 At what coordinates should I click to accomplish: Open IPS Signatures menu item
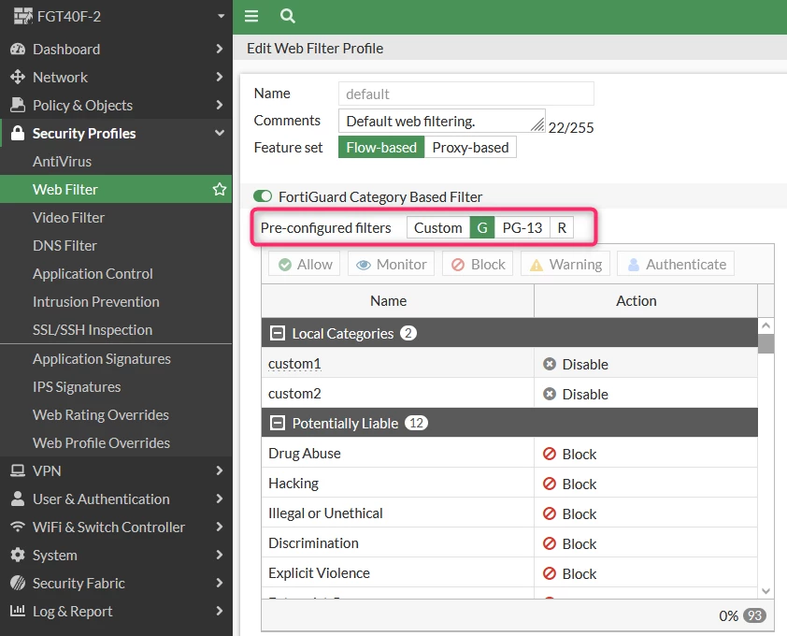click(x=116, y=387)
